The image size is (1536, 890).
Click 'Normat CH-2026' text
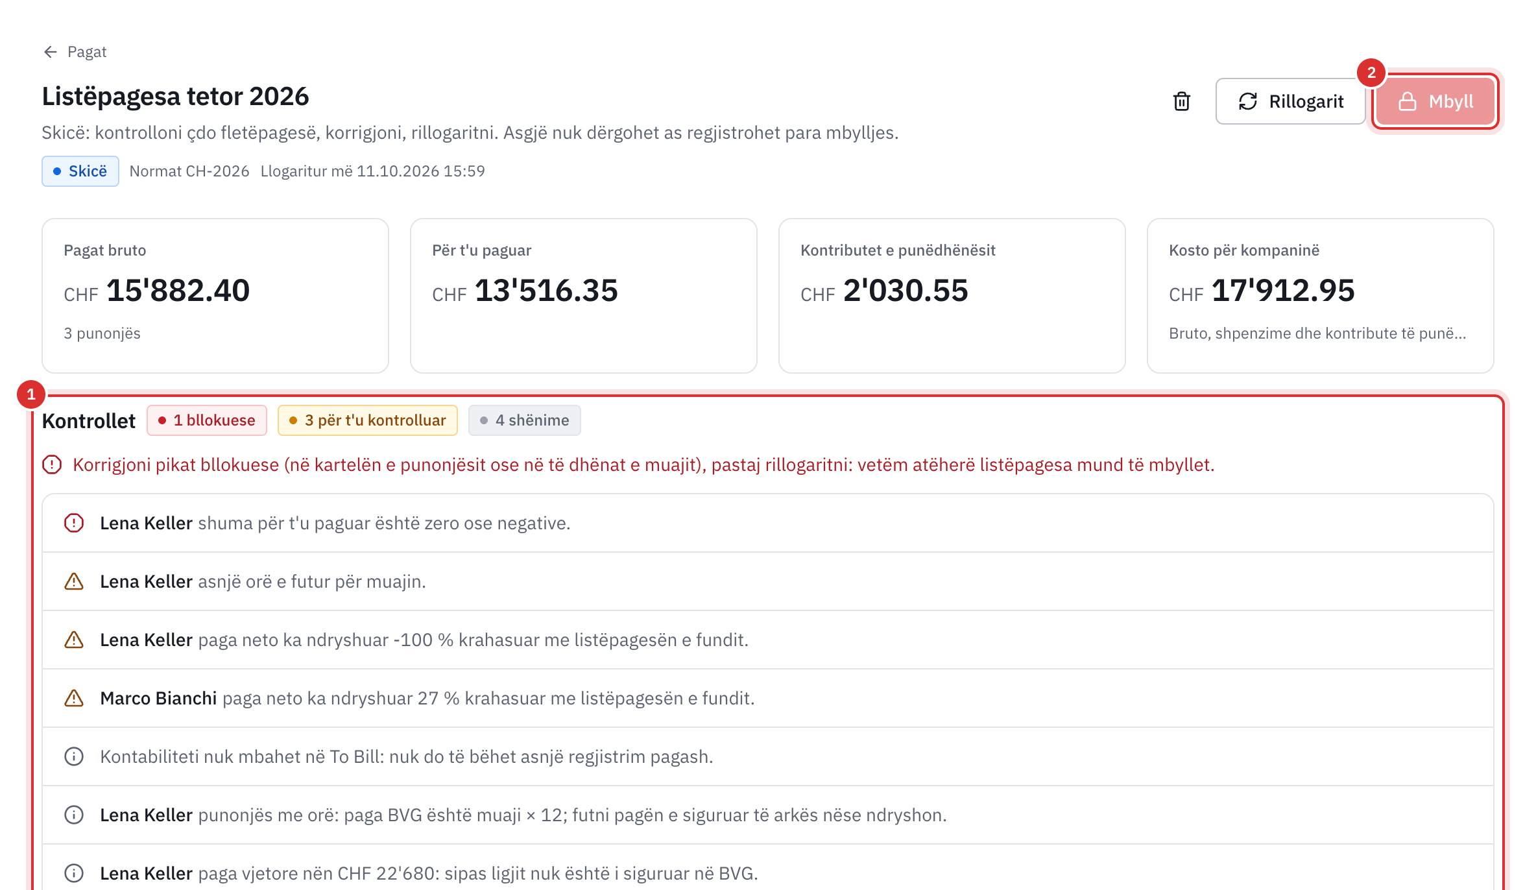[x=189, y=171]
